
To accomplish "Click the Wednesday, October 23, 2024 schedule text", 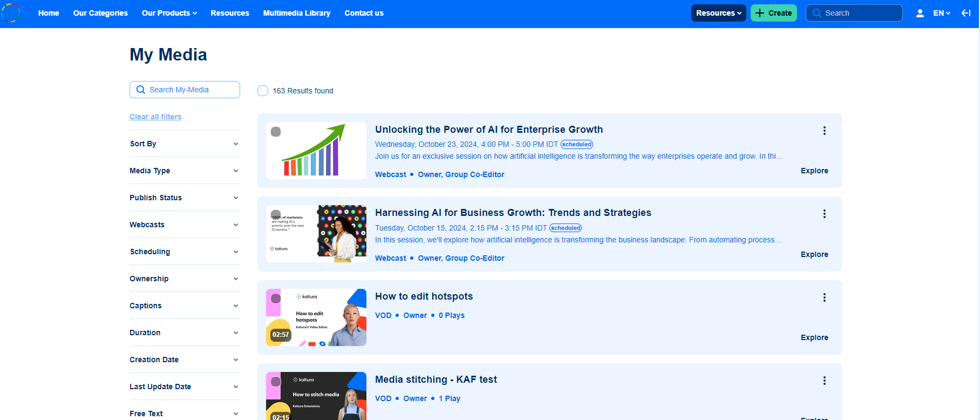I will (x=467, y=144).
